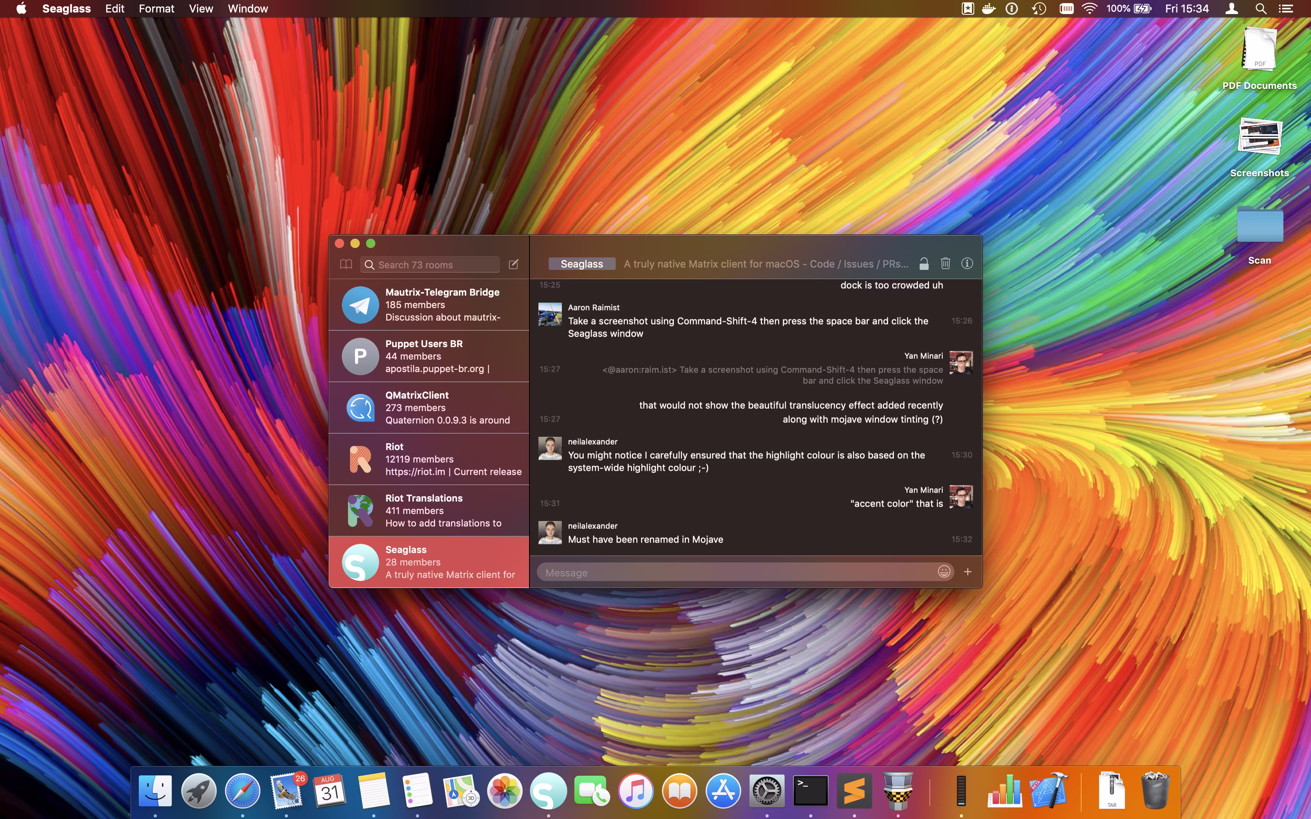Open room info with the circled i icon
The height and width of the screenshot is (819, 1311).
[967, 263]
